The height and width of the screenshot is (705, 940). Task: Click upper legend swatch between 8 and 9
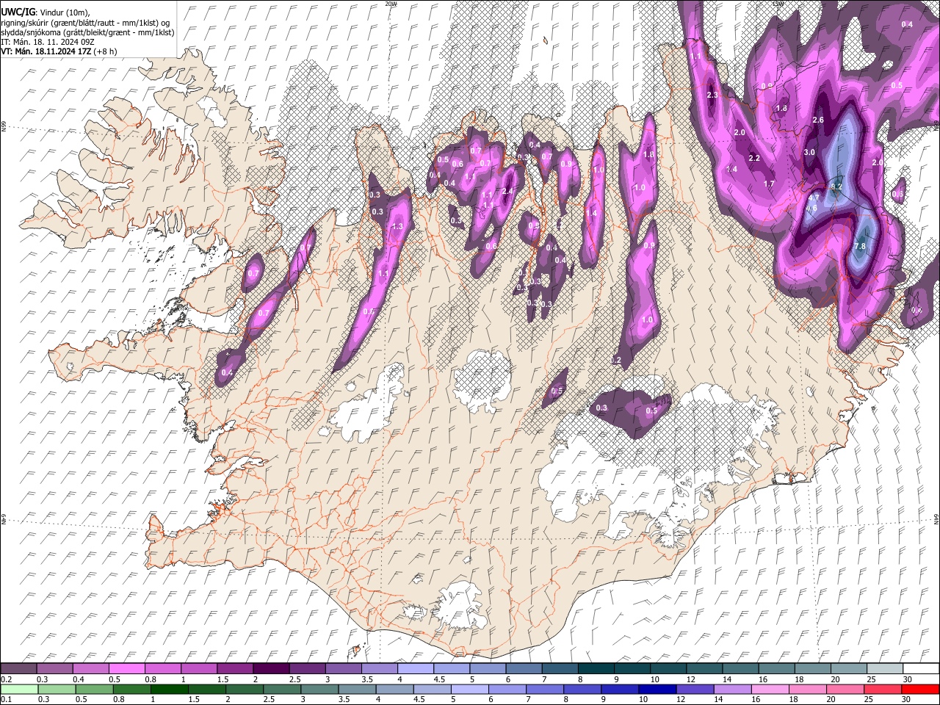click(x=596, y=668)
